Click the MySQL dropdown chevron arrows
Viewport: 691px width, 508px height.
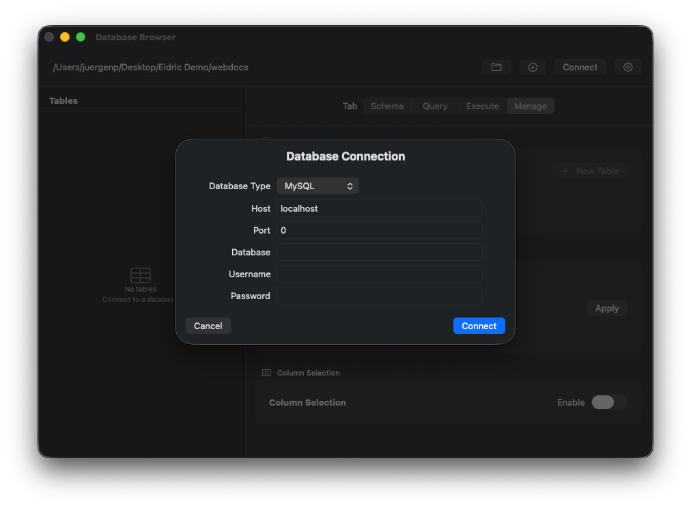pyautogui.click(x=352, y=185)
